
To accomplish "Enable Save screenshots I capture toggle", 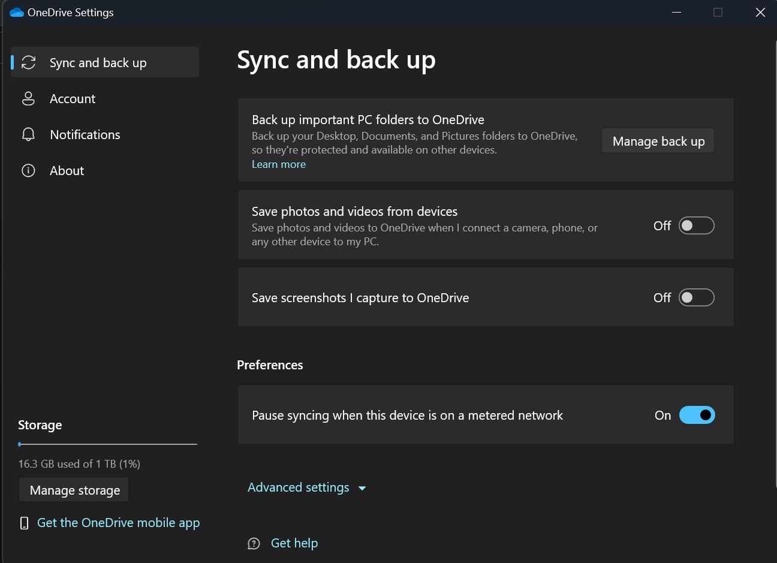I will [696, 297].
